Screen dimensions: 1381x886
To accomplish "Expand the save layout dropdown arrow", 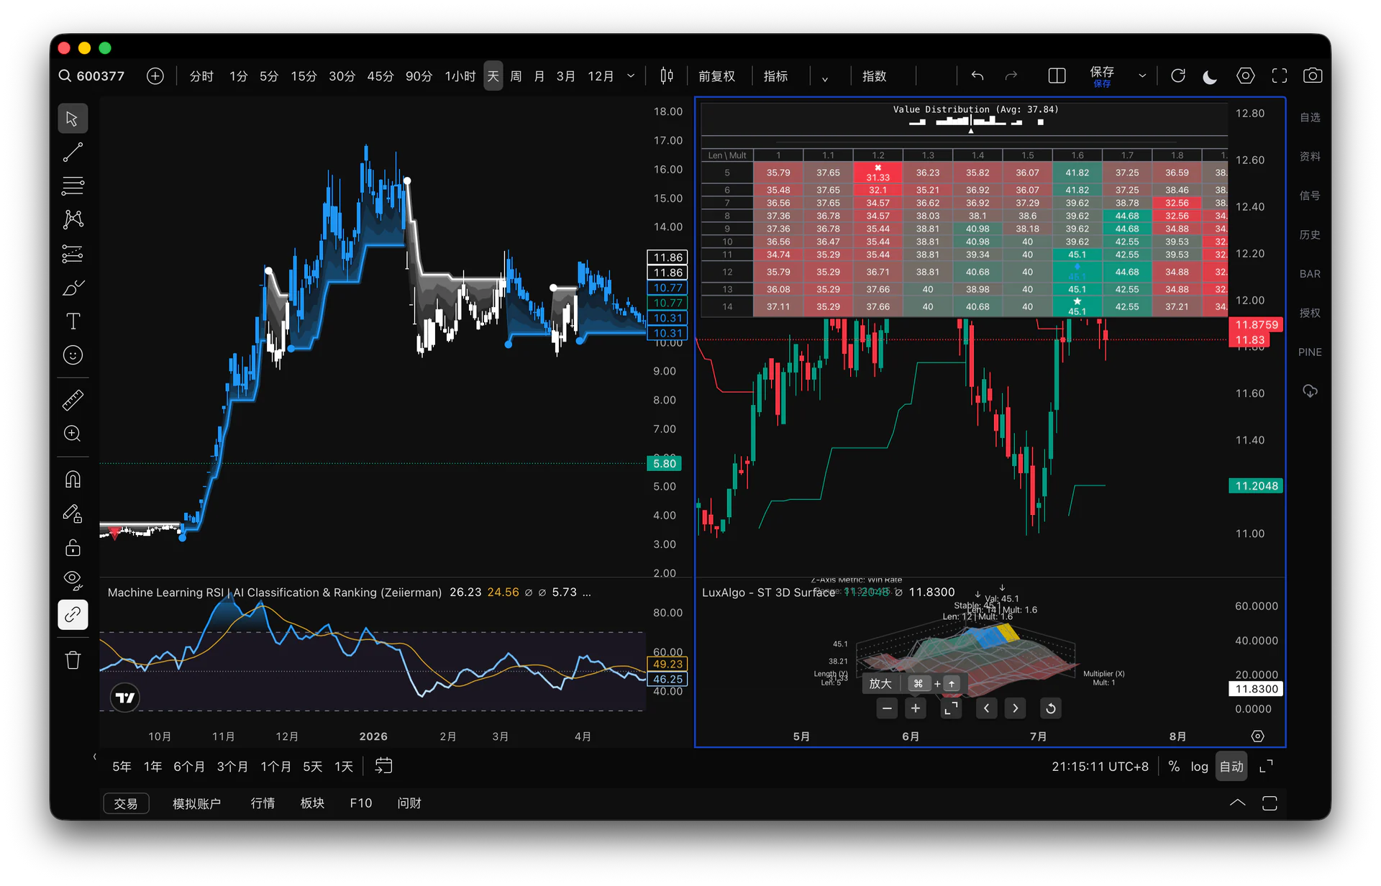I will pos(1142,76).
